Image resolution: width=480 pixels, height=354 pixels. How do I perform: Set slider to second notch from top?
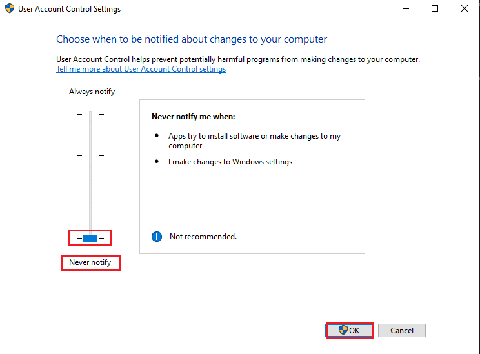(x=90, y=155)
